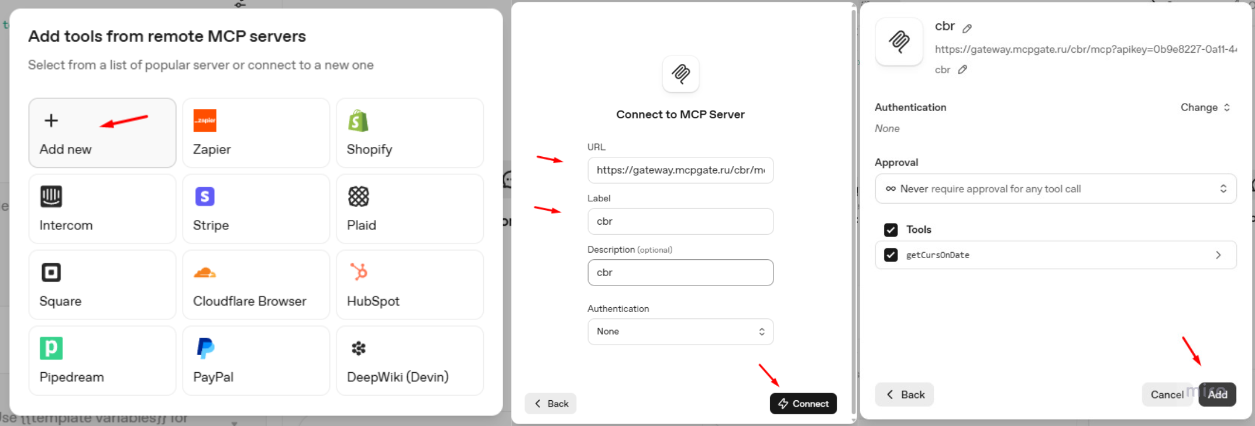Toggle the getCursOnDate tool checkbox

[891, 255]
